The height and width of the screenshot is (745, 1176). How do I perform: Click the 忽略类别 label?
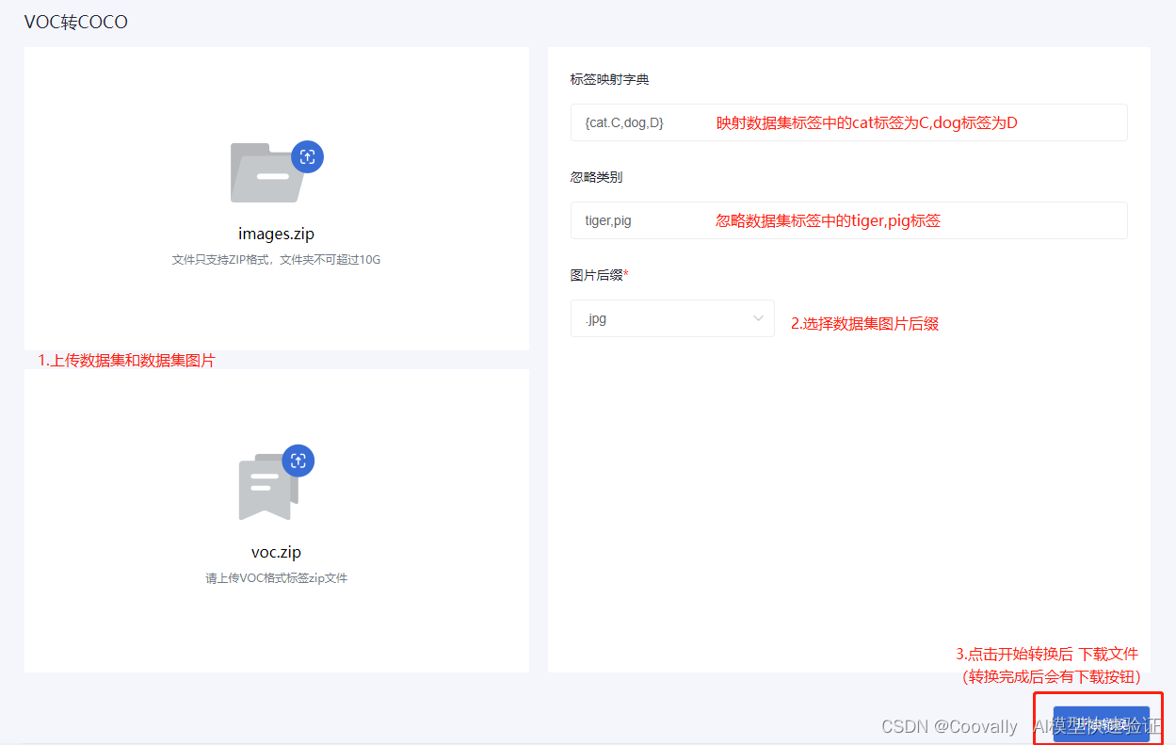(x=596, y=177)
